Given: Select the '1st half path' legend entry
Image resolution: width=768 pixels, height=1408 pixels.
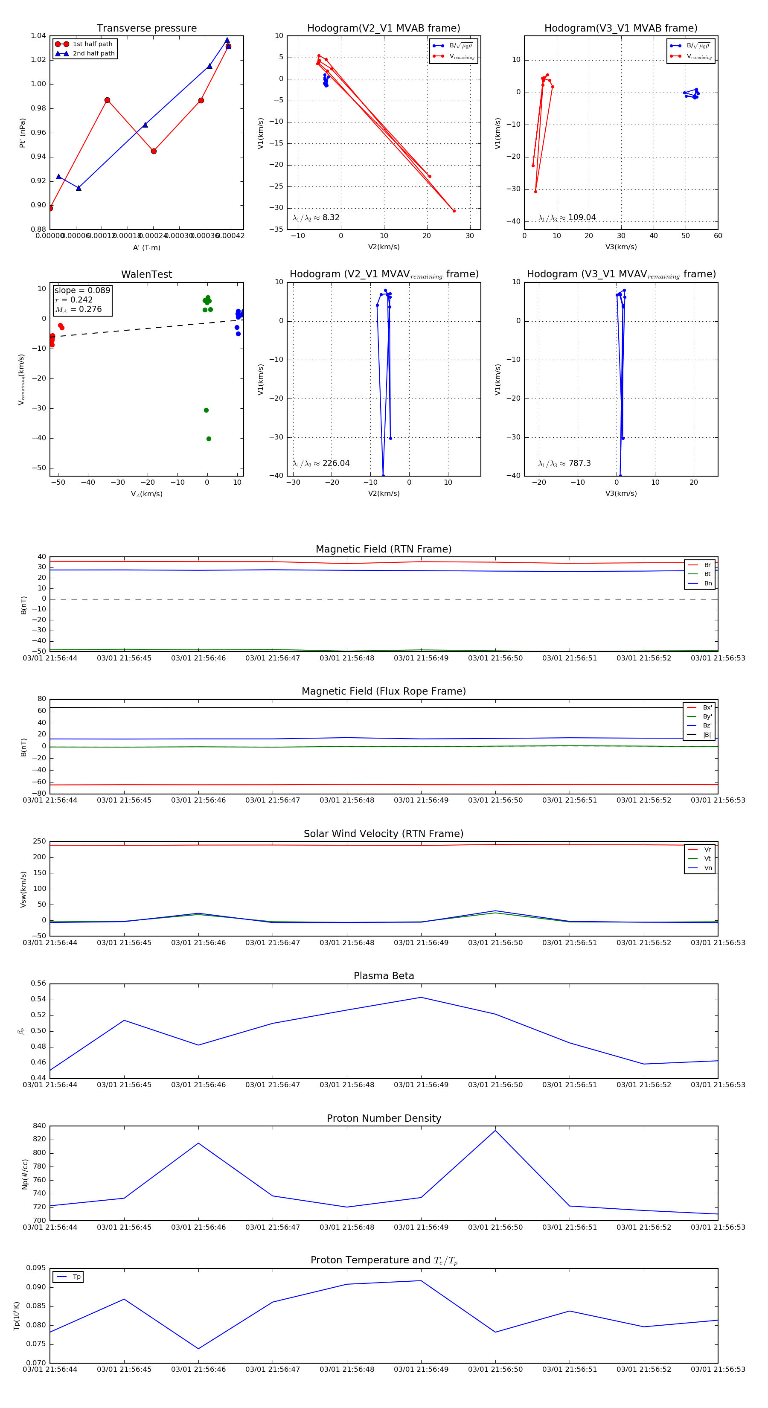Looking at the screenshot, I should [85, 44].
